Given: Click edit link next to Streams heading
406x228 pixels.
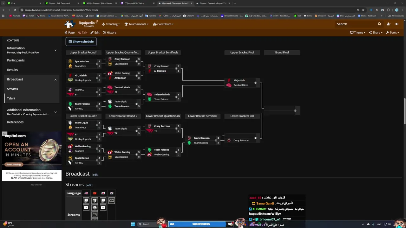Looking at the screenshot, I should point(89,185).
